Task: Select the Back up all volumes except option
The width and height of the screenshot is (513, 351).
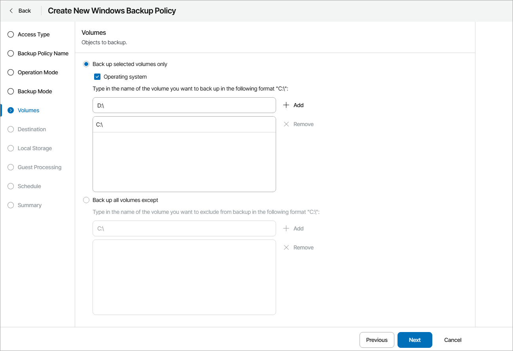Action: pyautogui.click(x=86, y=200)
